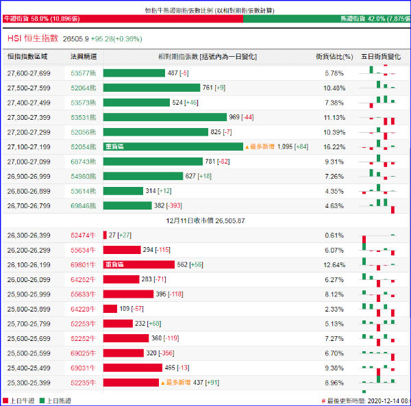Click the 12月11日收市價 26,505.87 line
The height and width of the screenshot is (406, 411).
tap(206, 221)
